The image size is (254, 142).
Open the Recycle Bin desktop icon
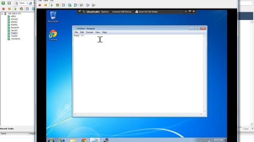point(53,17)
